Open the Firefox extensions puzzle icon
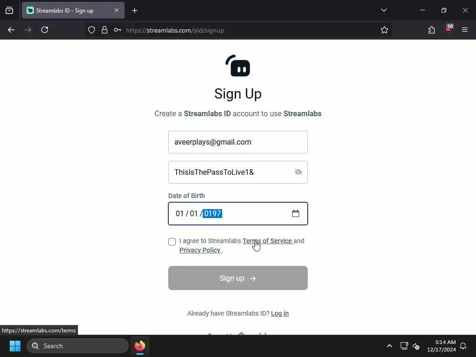This screenshot has width=476, height=357. [x=431, y=30]
